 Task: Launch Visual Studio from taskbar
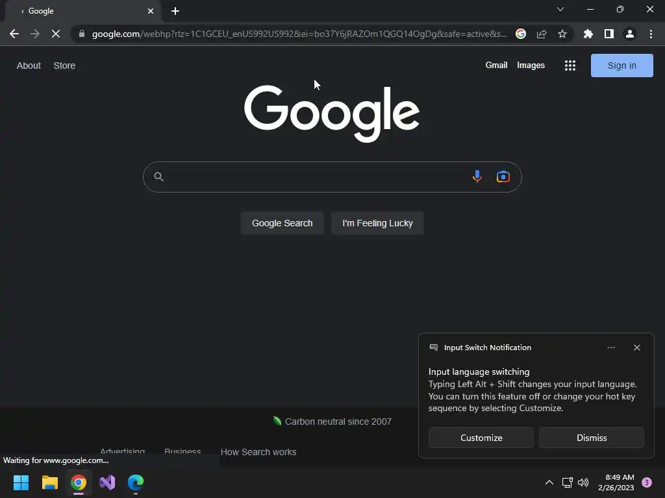(x=107, y=482)
